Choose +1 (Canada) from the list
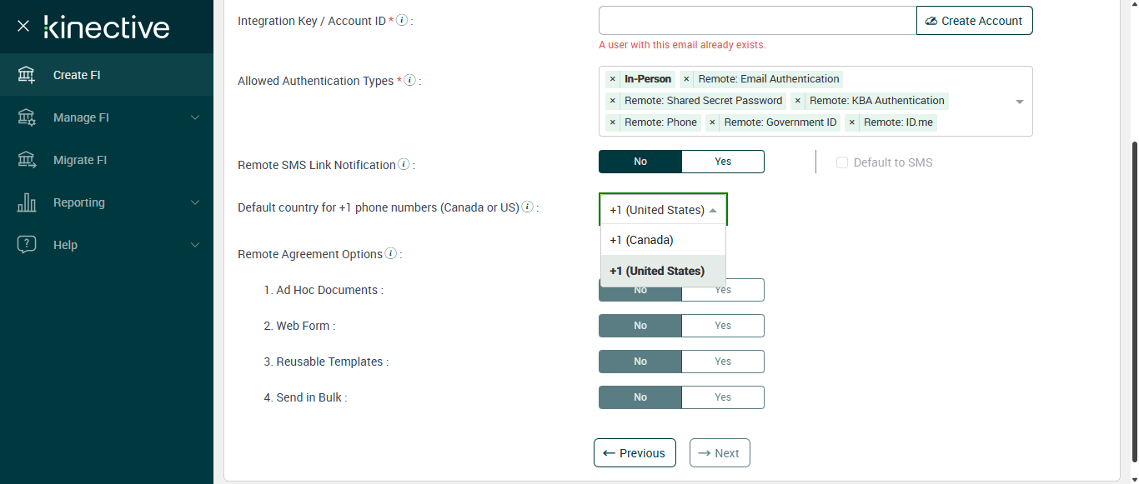 click(x=641, y=240)
